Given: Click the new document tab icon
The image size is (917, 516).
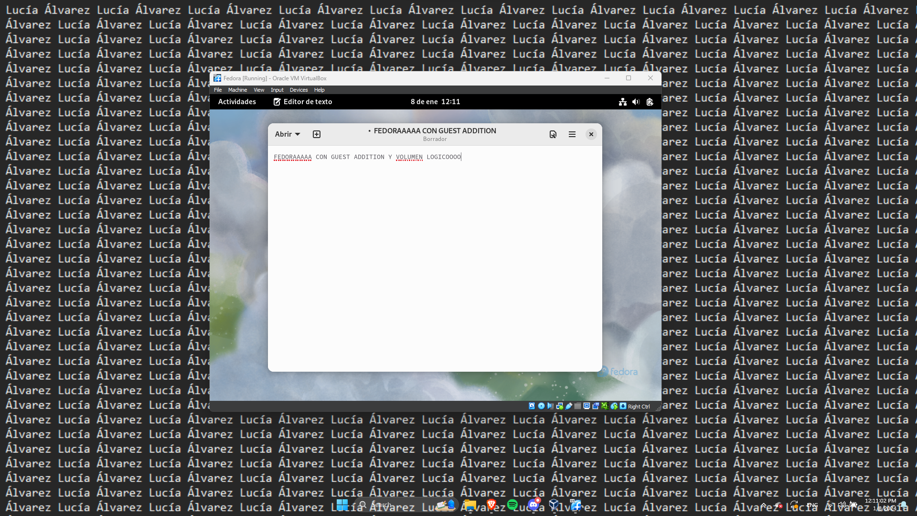Looking at the screenshot, I should 317,134.
